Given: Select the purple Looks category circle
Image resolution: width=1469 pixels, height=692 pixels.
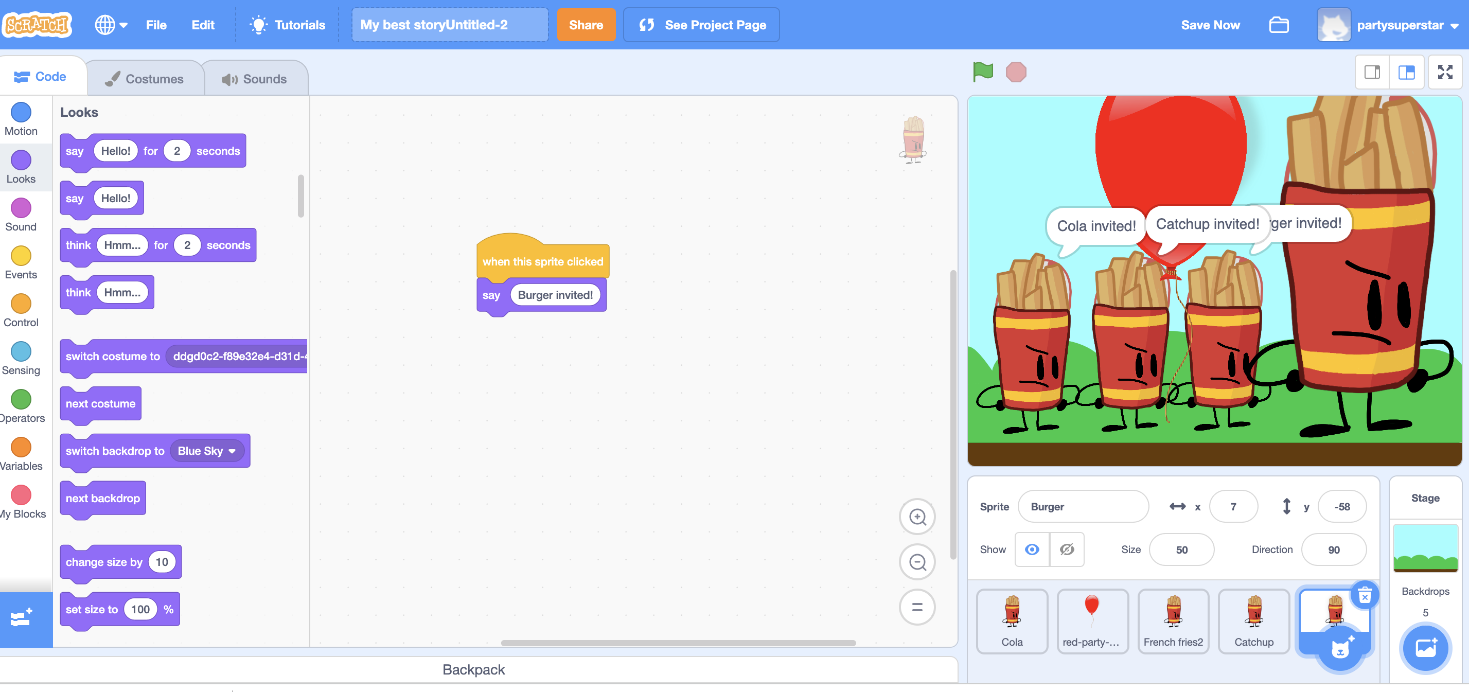Looking at the screenshot, I should coord(21,161).
